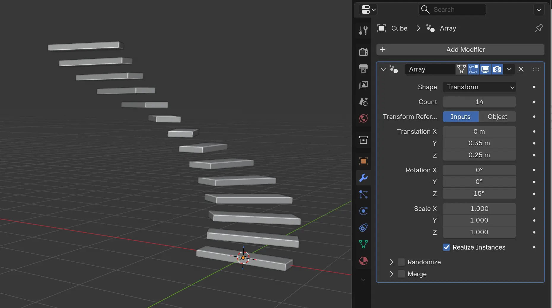Collapse the Array modifier panel
This screenshot has width=552, height=308.
pyautogui.click(x=383, y=69)
